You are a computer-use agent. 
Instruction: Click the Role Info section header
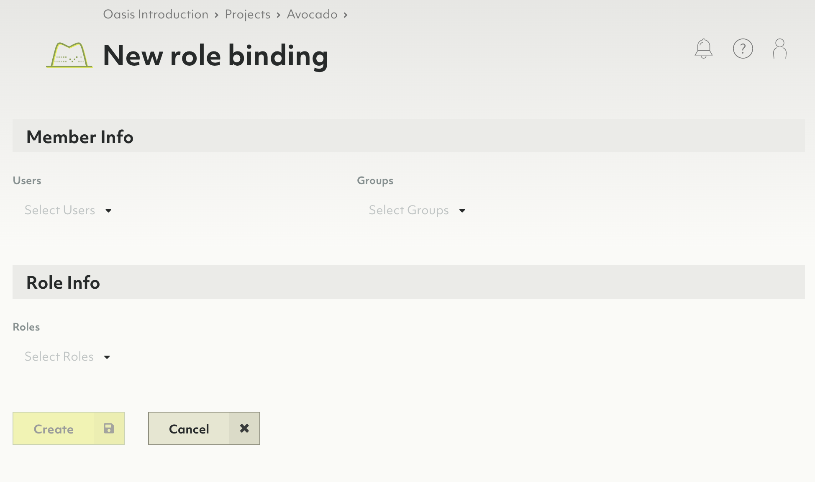(62, 282)
